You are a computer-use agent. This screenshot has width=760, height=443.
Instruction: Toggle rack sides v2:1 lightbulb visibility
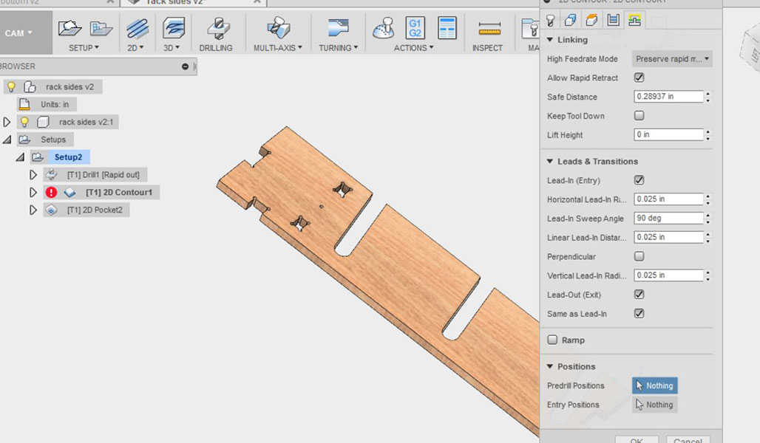[x=24, y=122]
